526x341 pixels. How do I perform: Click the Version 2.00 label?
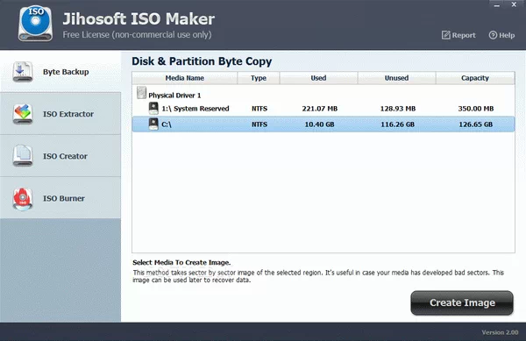500,332
